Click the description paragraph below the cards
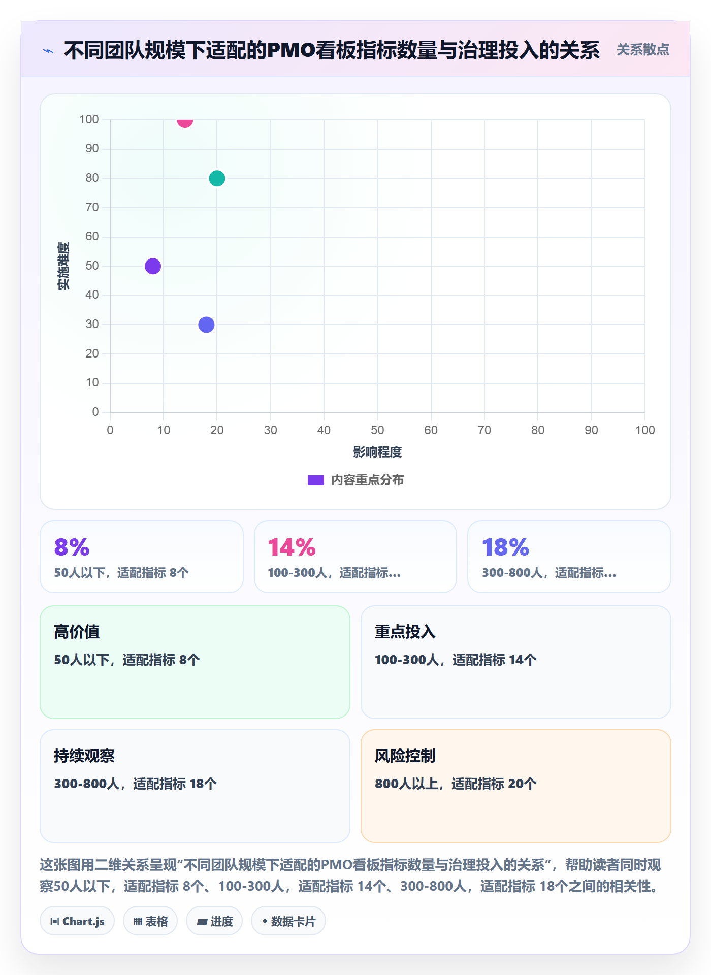Image resolution: width=711 pixels, height=975 pixels. (x=351, y=875)
